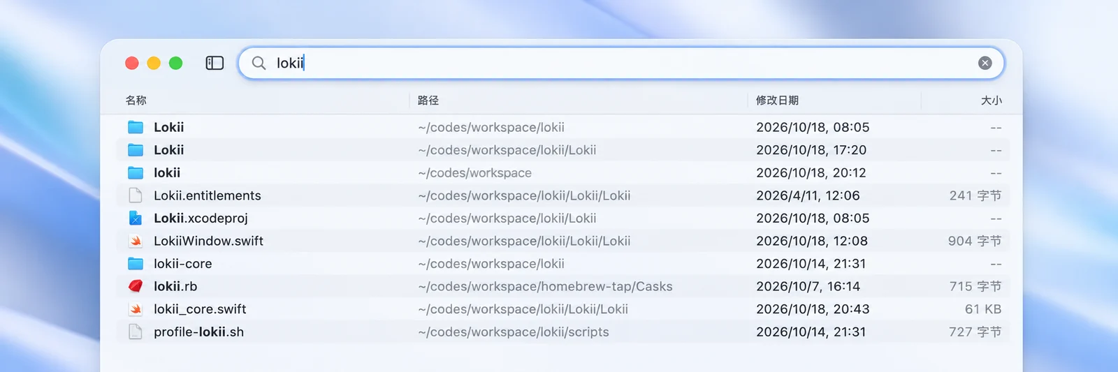Image resolution: width=1118 pixels, height=372 pixels.
Task: Click the magnifying glass search icon
Action: (x=259, y=63)
